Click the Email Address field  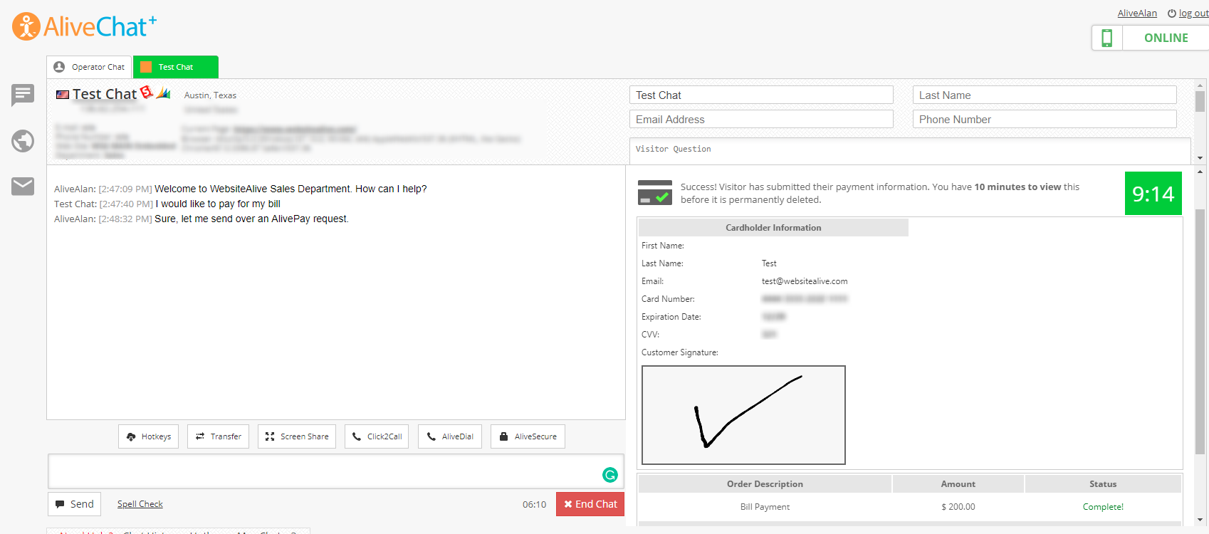coord(761,120)
